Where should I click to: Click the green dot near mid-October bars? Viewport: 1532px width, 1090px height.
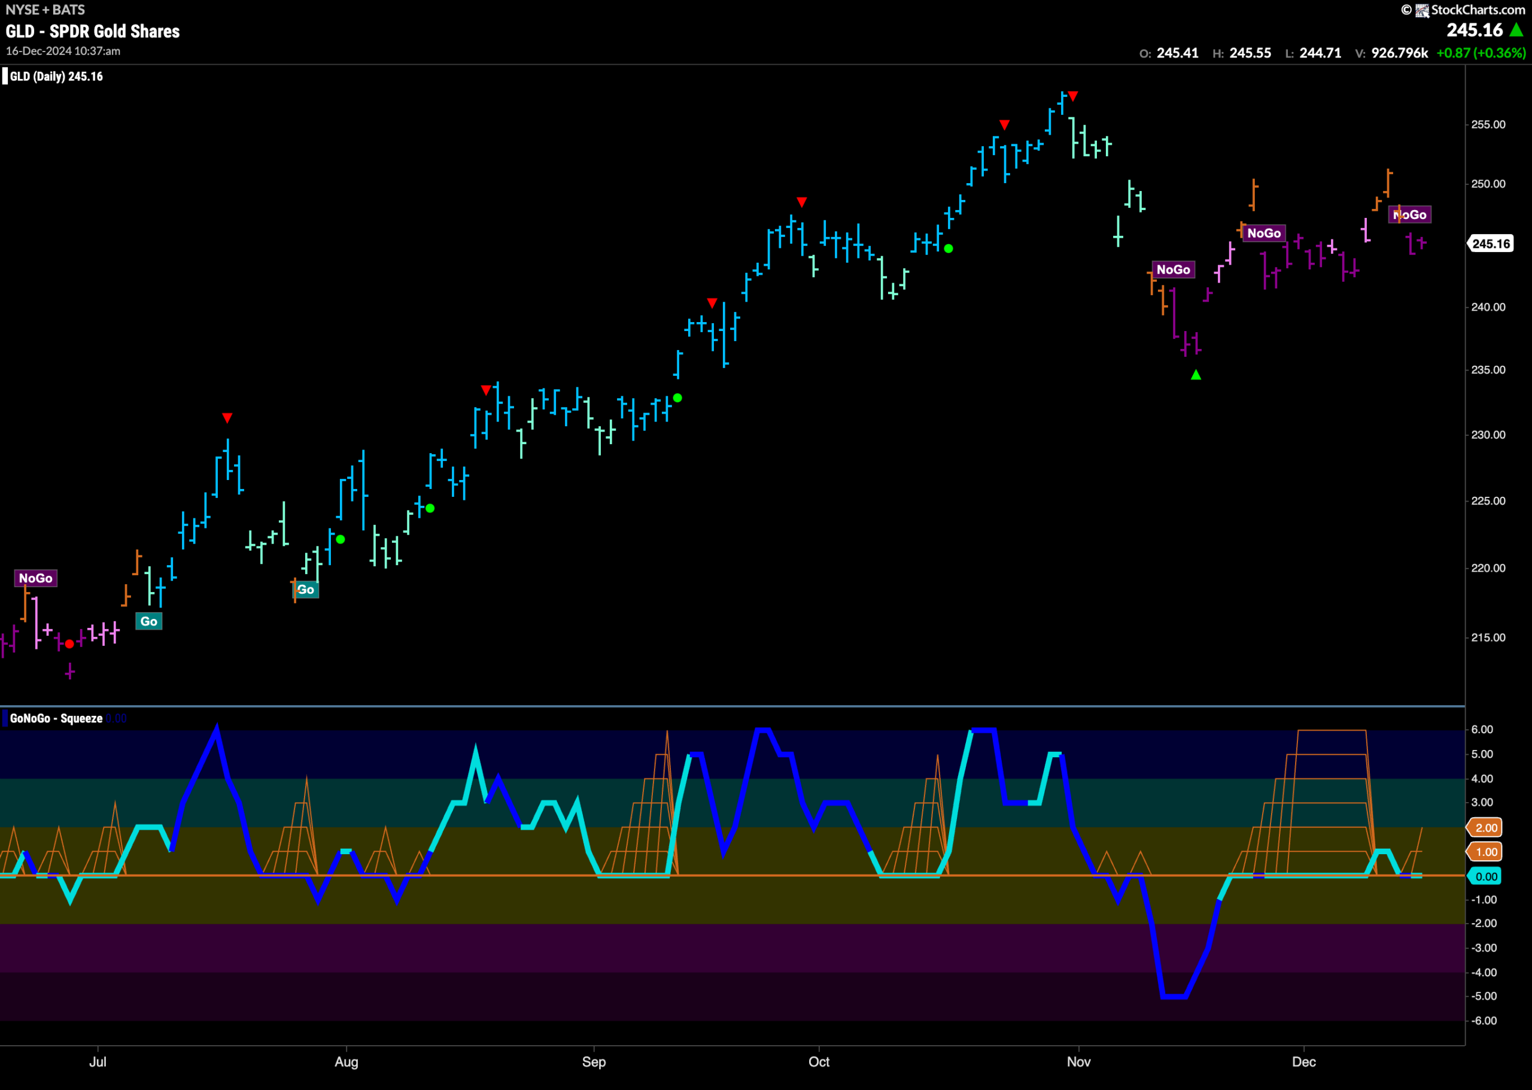[x=948, y=248]
